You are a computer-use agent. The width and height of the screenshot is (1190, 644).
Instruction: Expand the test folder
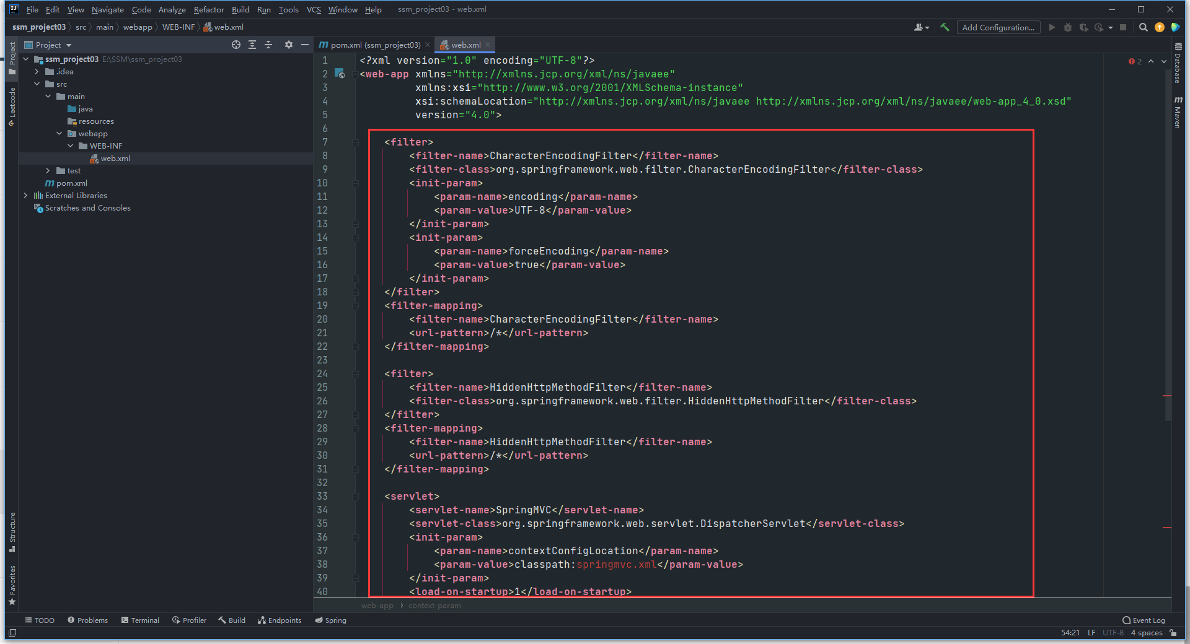[x=48, y=171]
